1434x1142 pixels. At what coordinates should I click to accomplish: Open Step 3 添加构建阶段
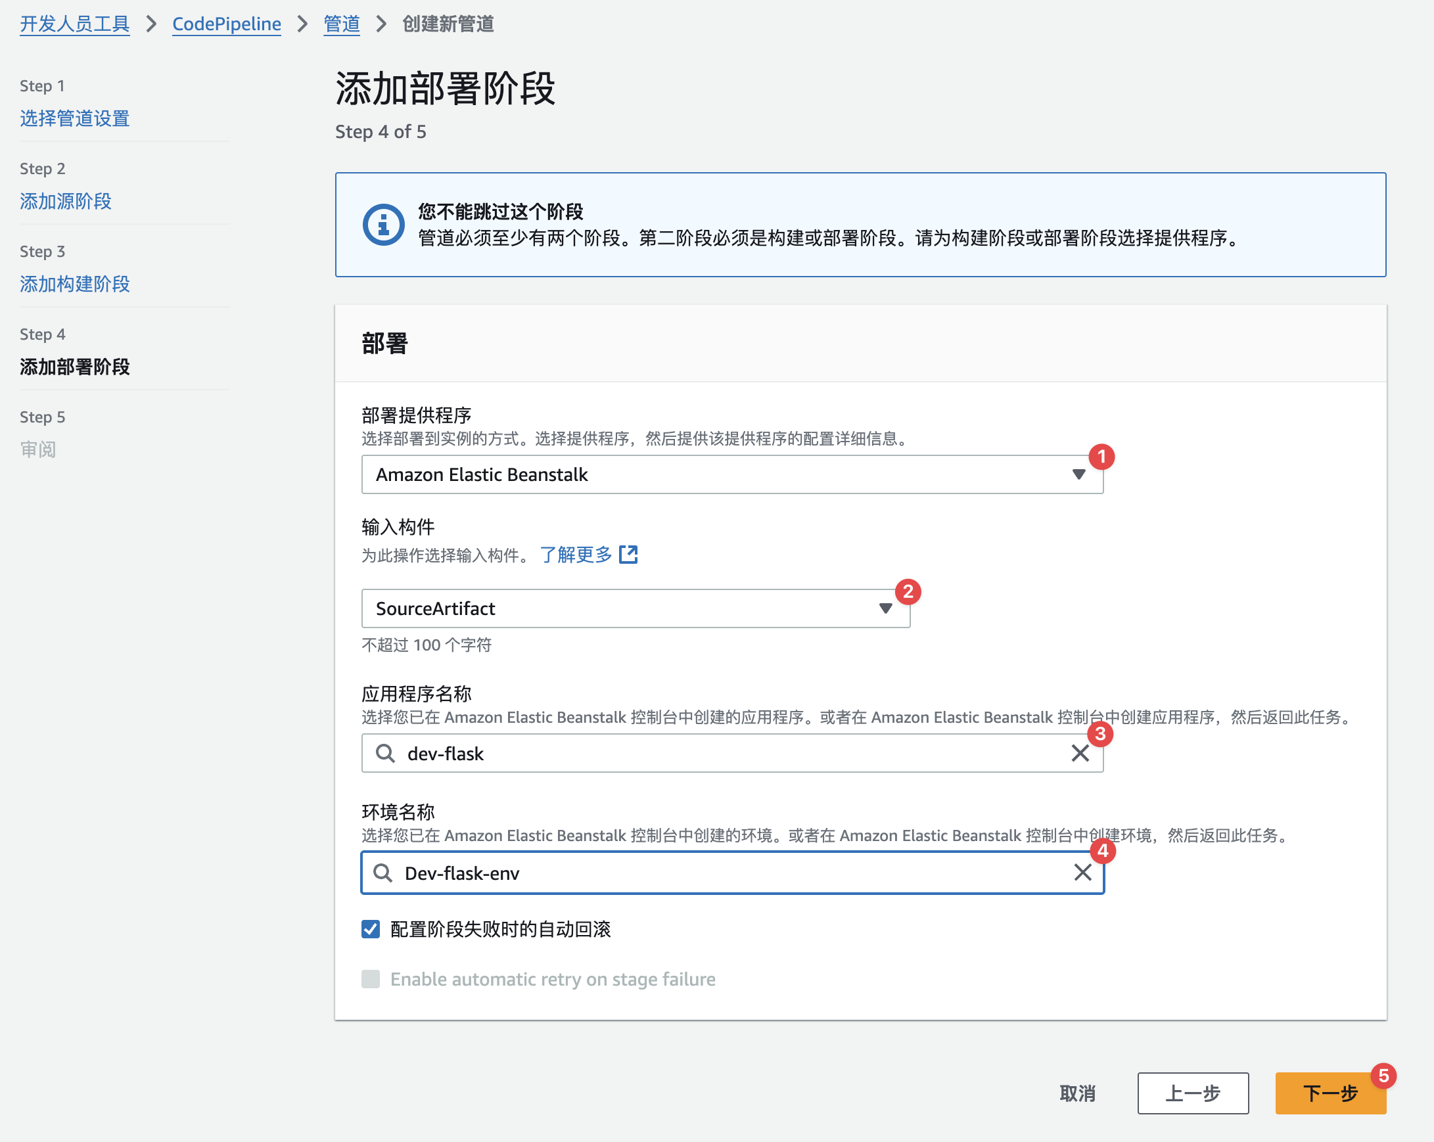[74, 284]
